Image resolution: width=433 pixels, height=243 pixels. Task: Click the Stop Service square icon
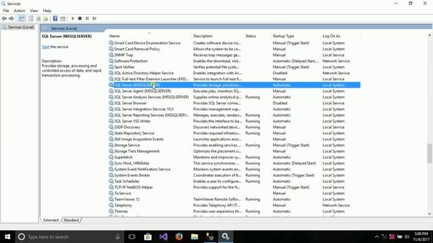(80, 18)
